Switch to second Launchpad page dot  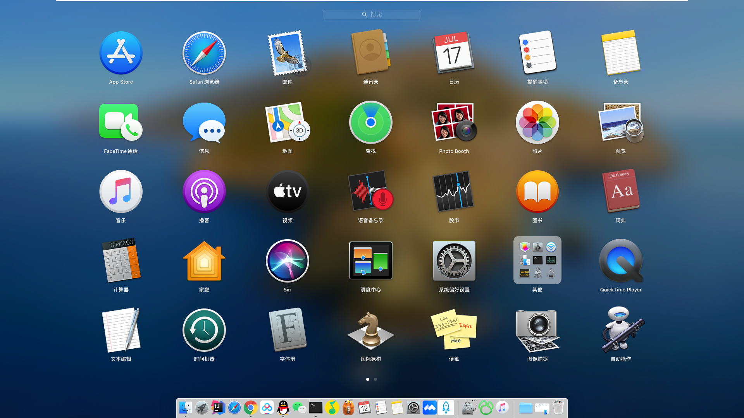coord(375,379)
